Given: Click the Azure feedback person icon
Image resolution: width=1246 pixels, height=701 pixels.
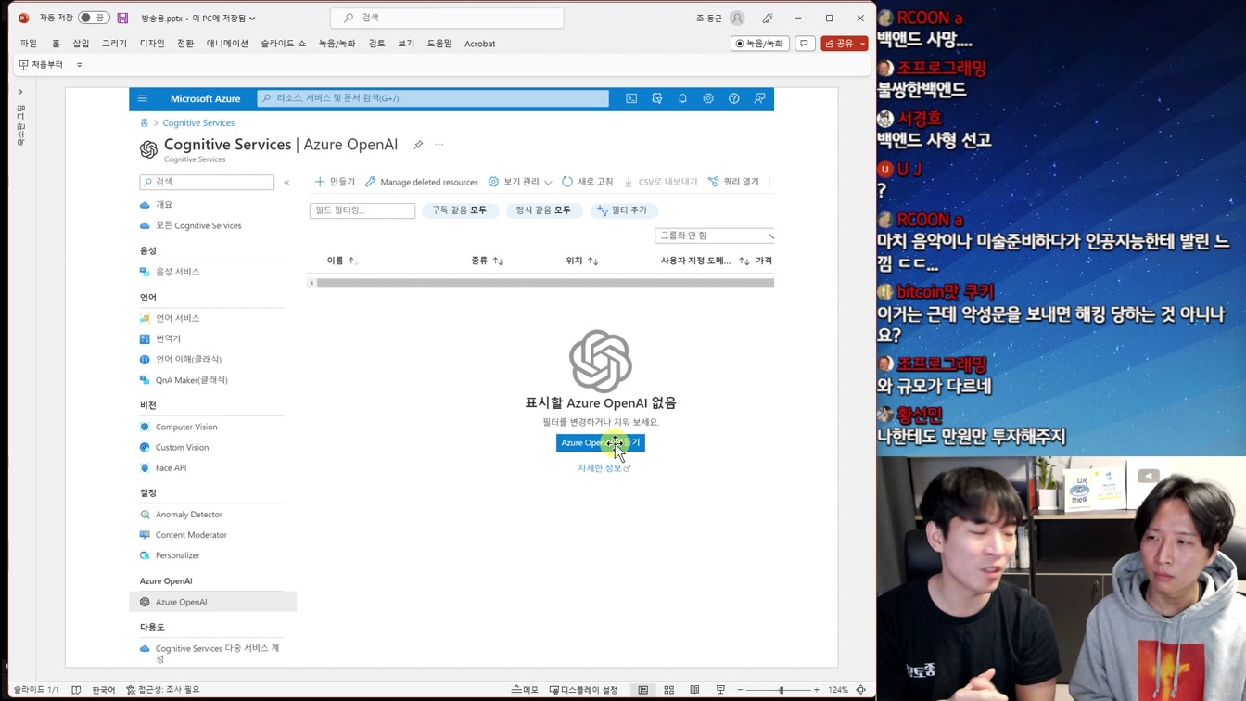Looking at the screenshot, I should (x=759, y=98).
